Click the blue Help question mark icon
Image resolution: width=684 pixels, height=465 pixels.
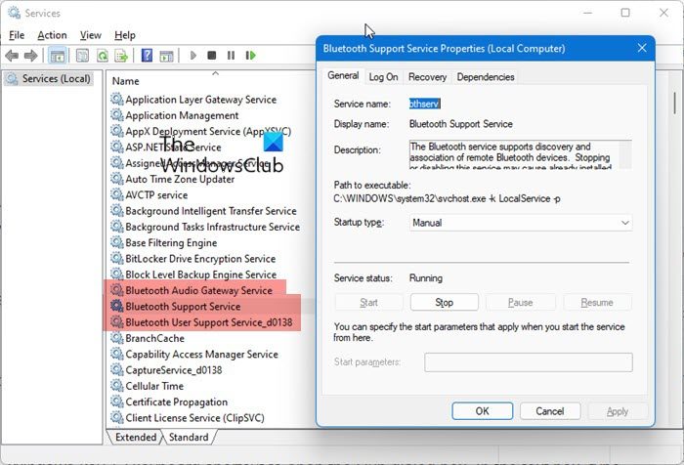click(147, 56)
